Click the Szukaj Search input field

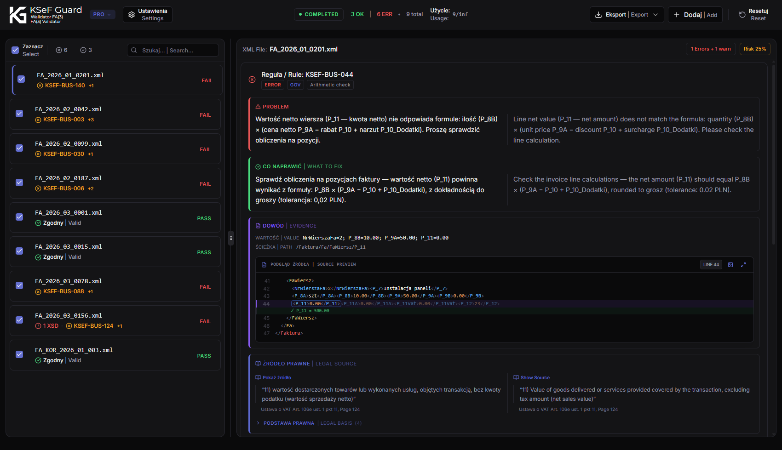173,50
